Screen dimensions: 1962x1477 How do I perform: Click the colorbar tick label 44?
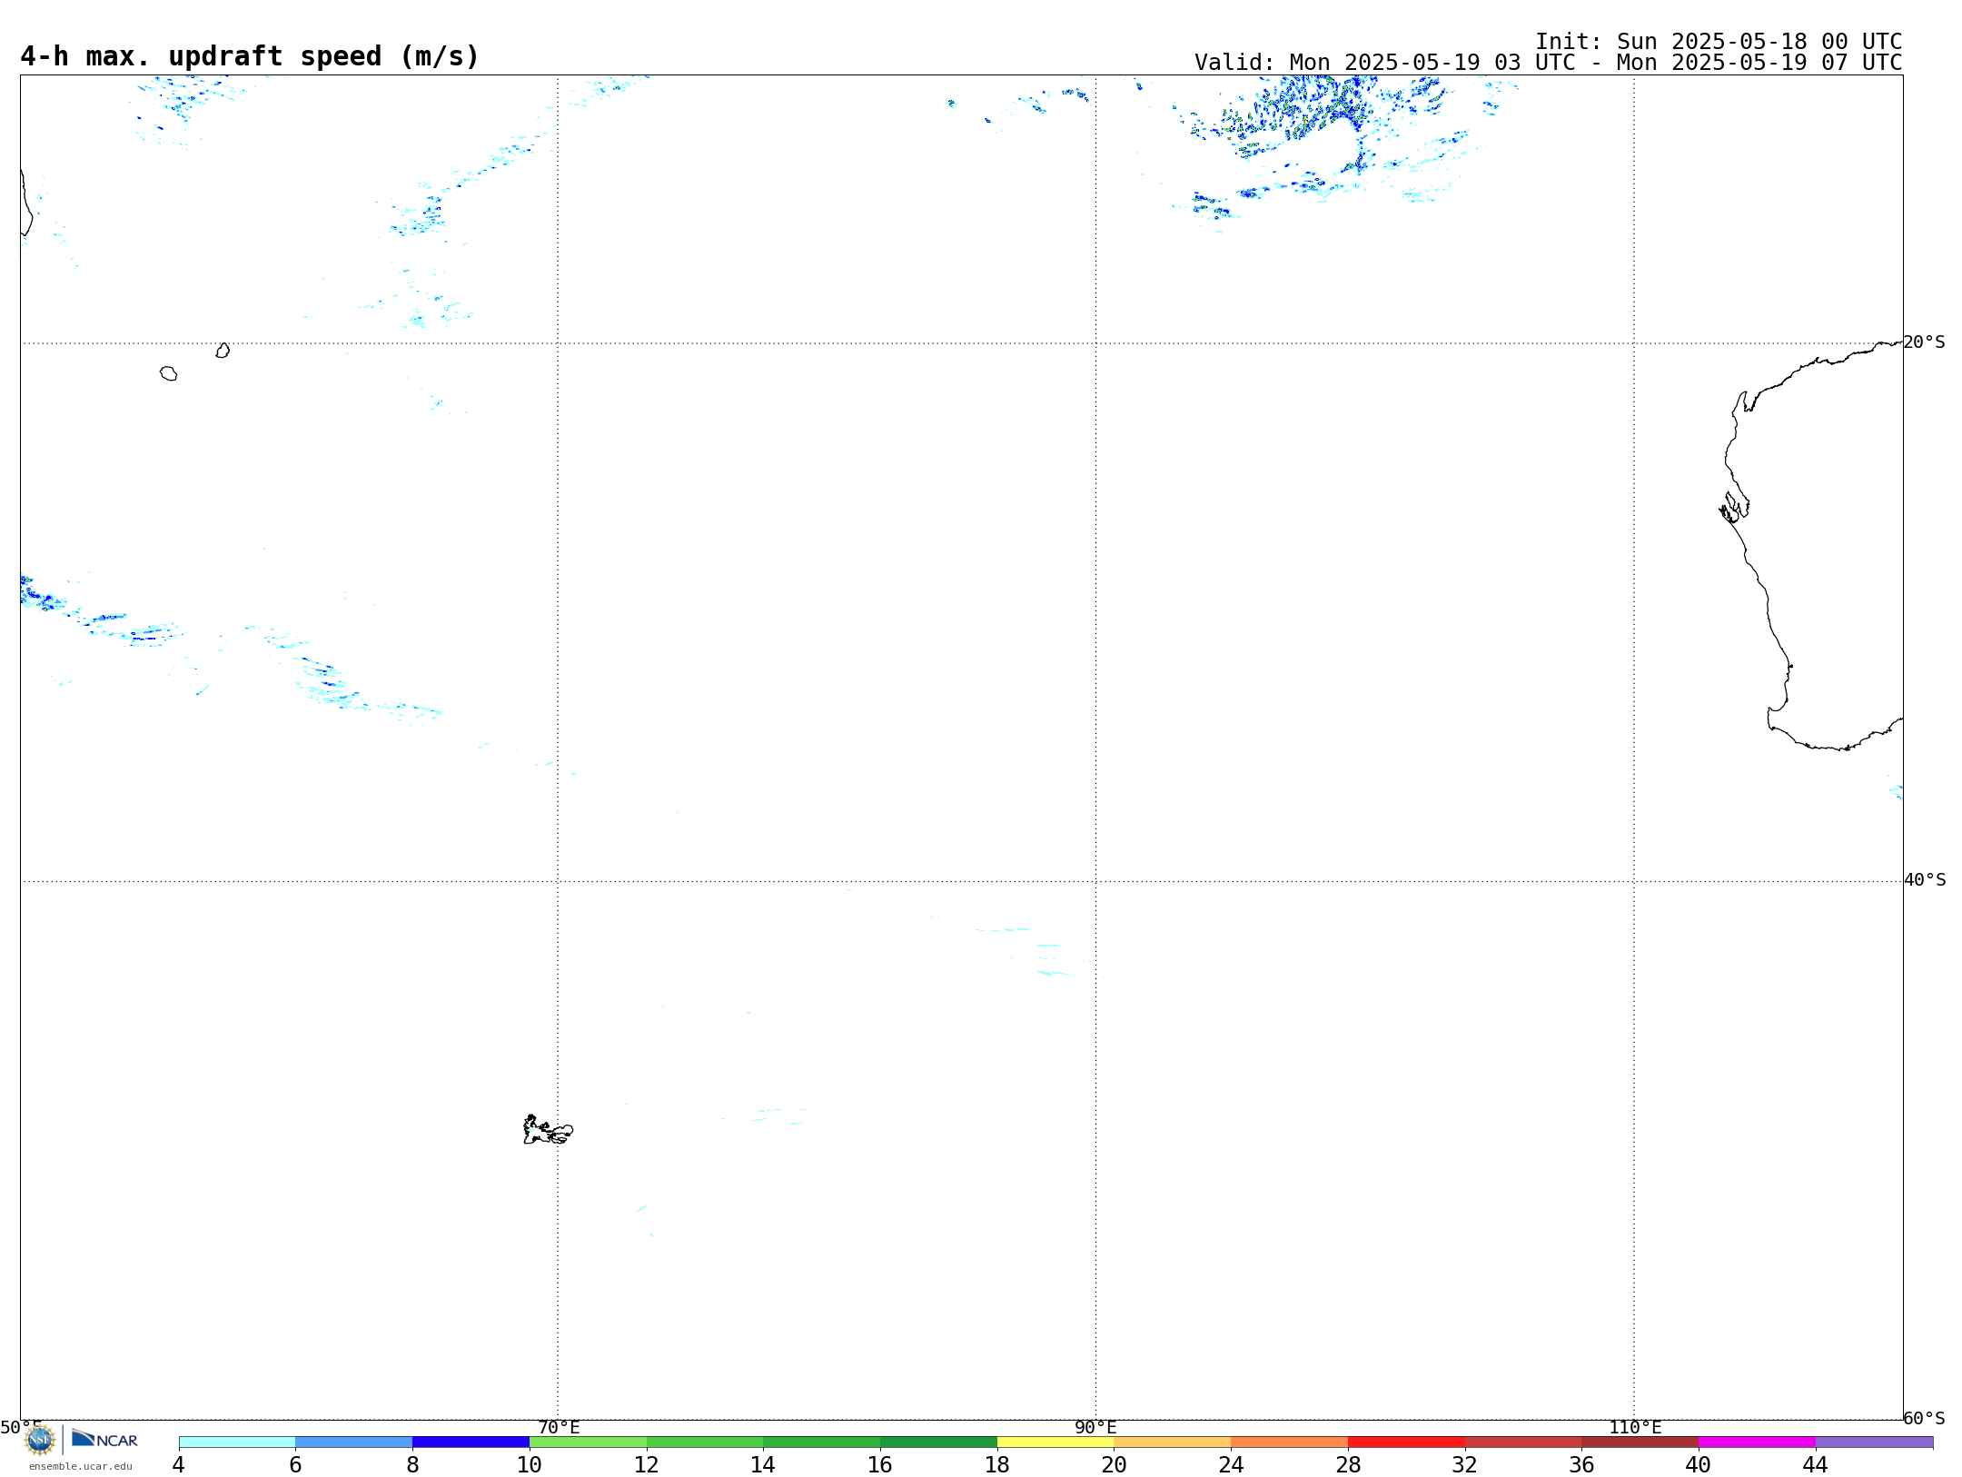(x=1815, y=1465)
